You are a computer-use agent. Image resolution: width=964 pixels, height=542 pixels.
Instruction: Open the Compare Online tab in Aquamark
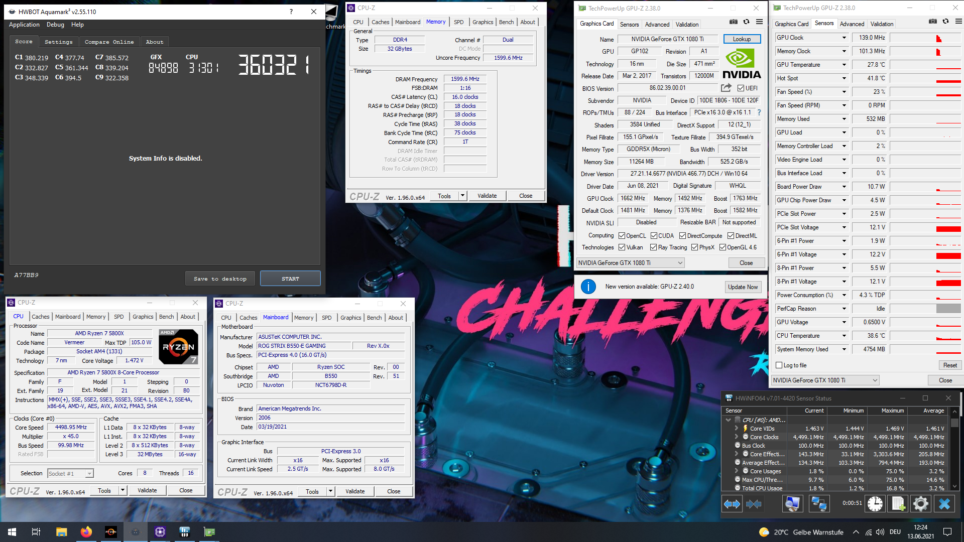pos(109,42)
